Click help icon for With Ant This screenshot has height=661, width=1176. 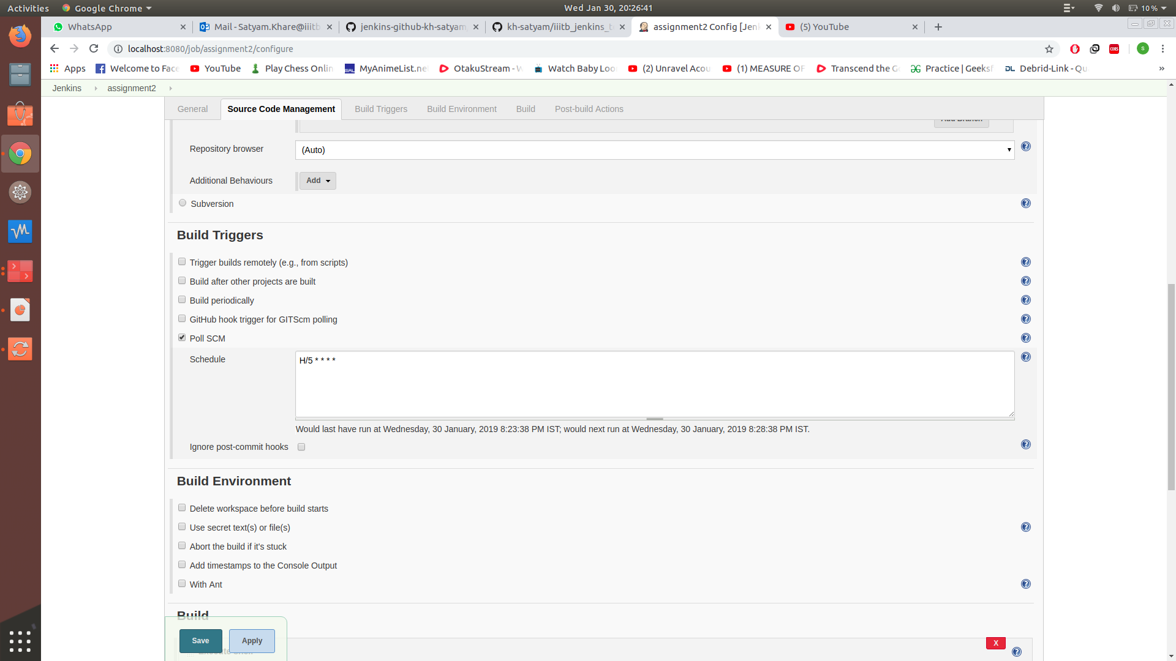click(x=1026, y=584)
